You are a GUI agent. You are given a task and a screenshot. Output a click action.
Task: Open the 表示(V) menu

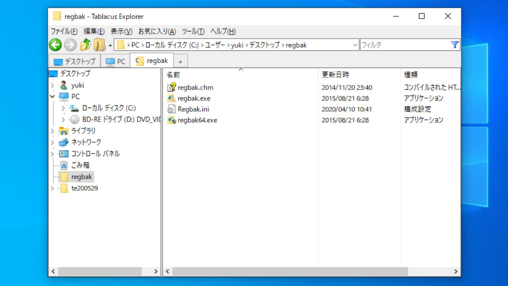pyautogui.click(x=121, y=31)
